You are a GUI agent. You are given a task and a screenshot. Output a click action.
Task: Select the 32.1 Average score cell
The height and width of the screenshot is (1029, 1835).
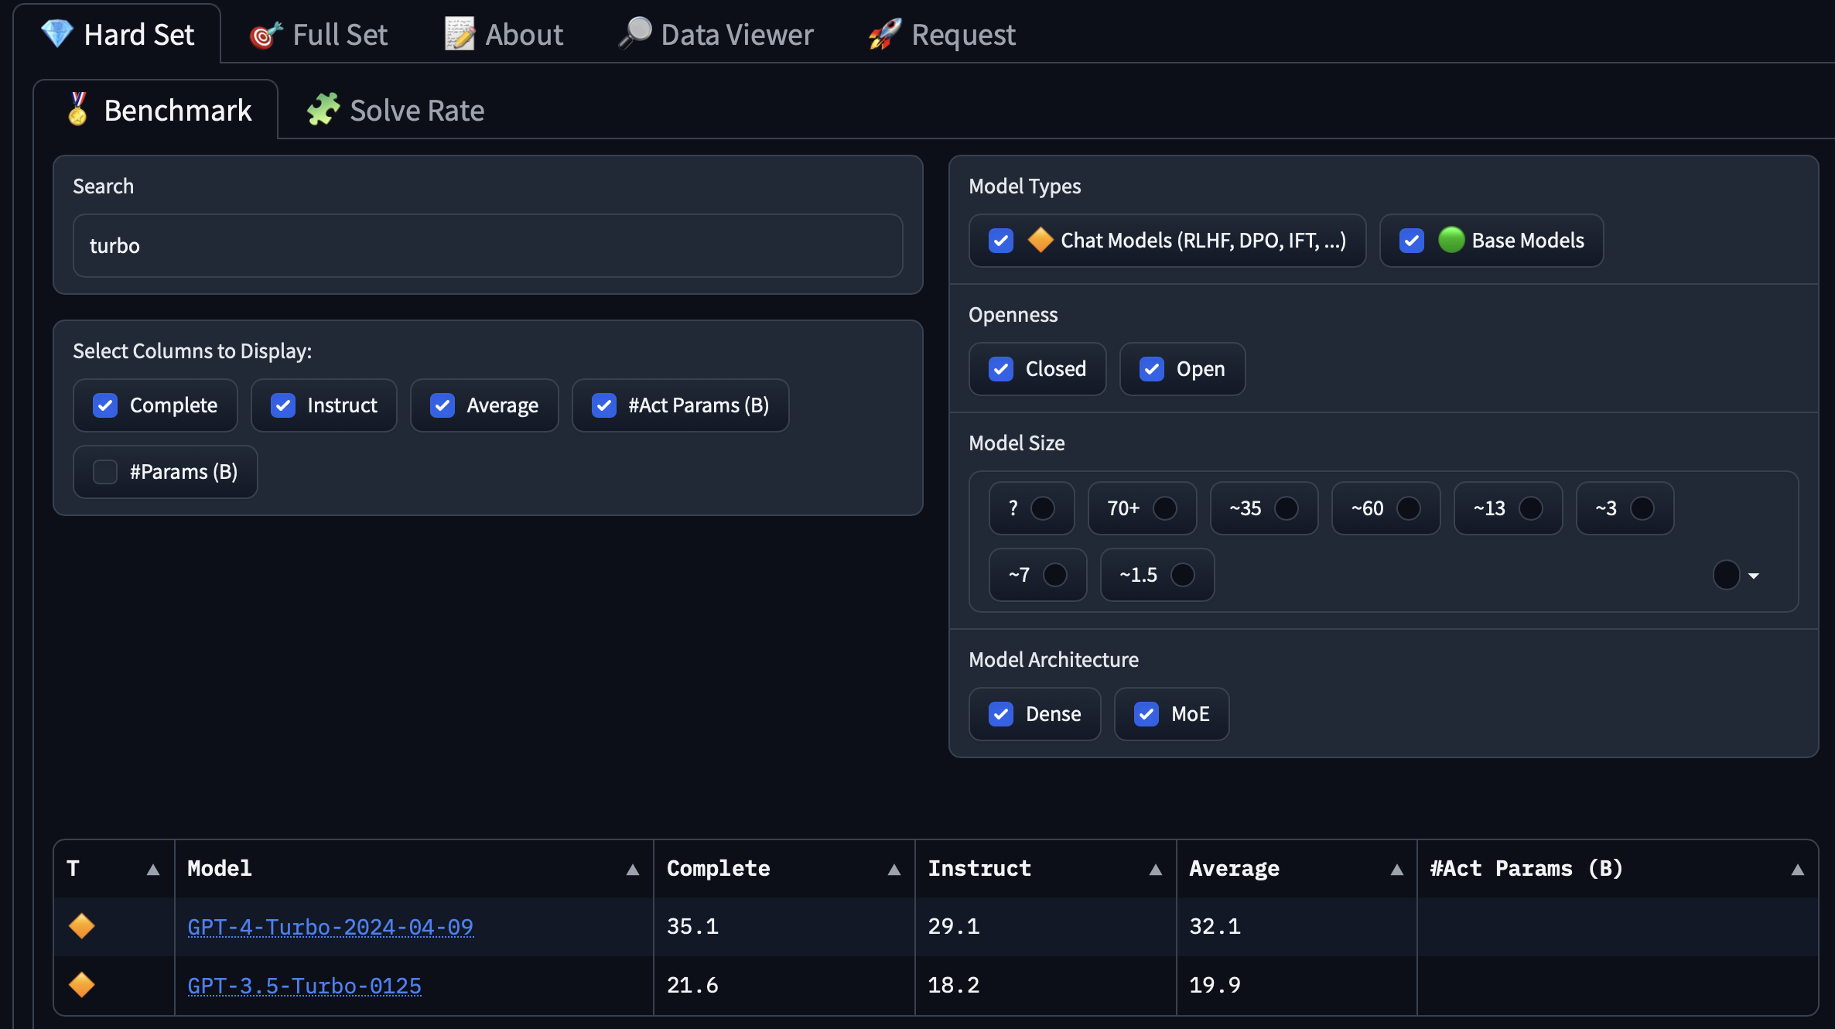1297,926
